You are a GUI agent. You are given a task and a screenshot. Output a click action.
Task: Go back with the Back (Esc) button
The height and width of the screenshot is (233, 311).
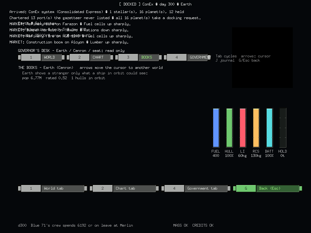[x=268, y=188]
